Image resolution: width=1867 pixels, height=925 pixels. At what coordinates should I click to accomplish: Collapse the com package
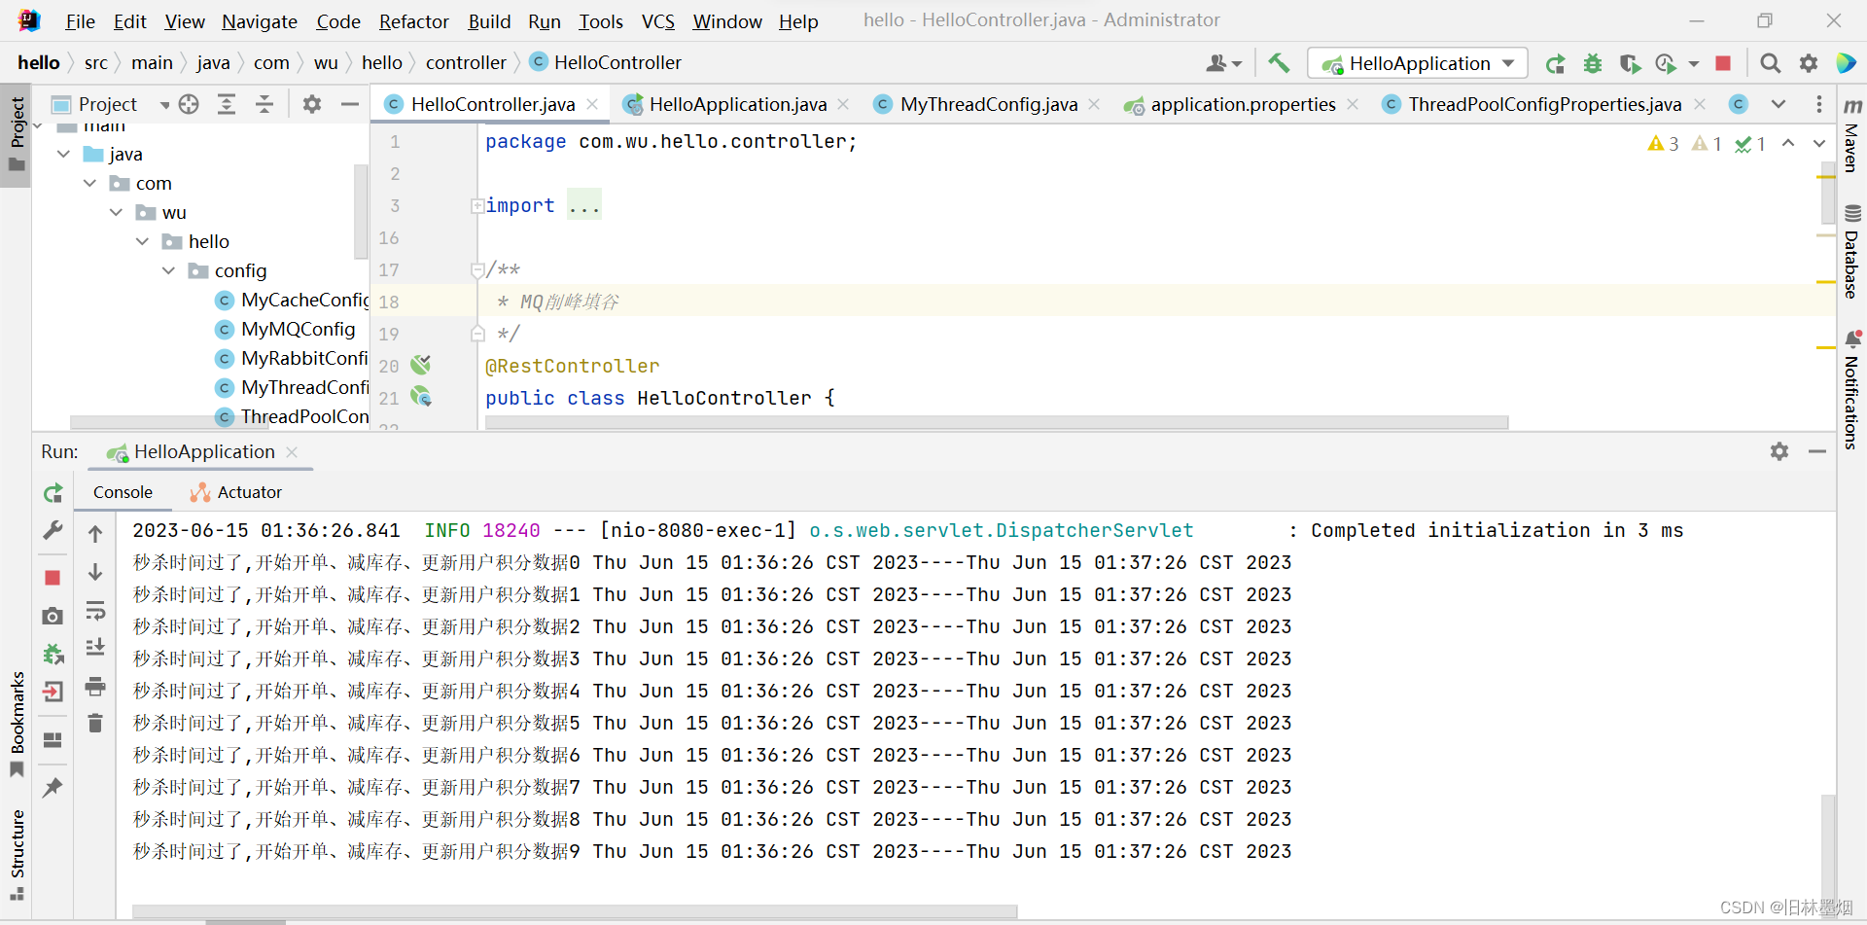[x=89, y=183]
